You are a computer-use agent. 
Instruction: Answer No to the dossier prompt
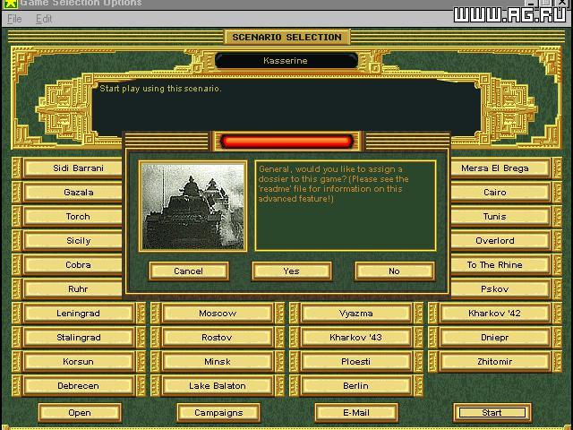(x=394, y=271)
